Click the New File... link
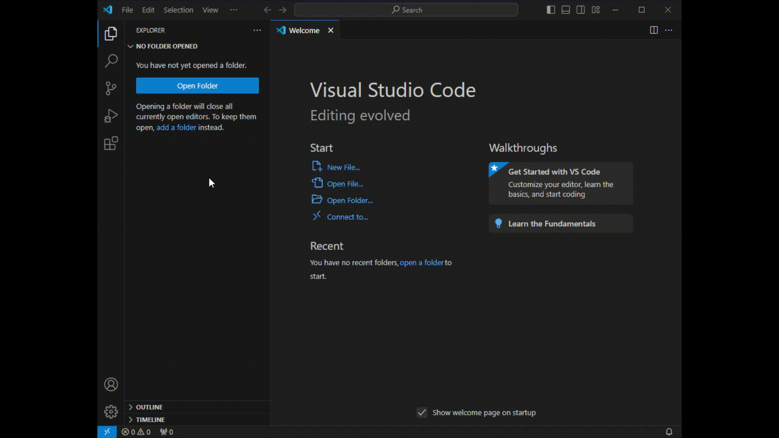The height and width of the screenshot is (438, 779). tap(343, 167)
